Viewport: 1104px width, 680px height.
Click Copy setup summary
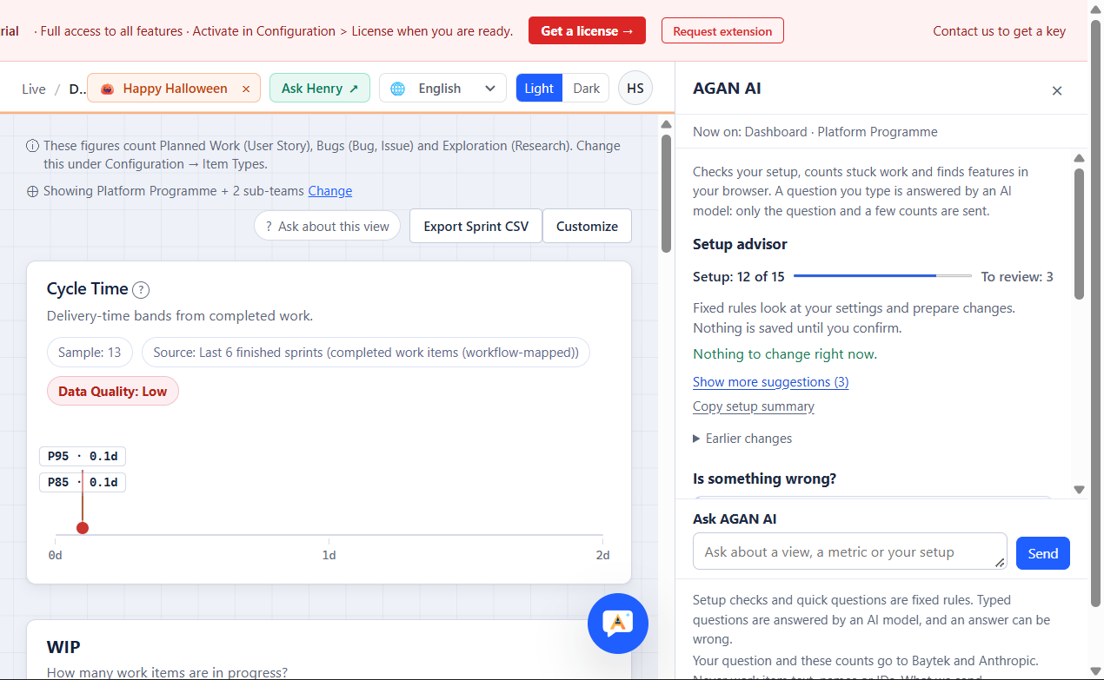tap(754, 406)
